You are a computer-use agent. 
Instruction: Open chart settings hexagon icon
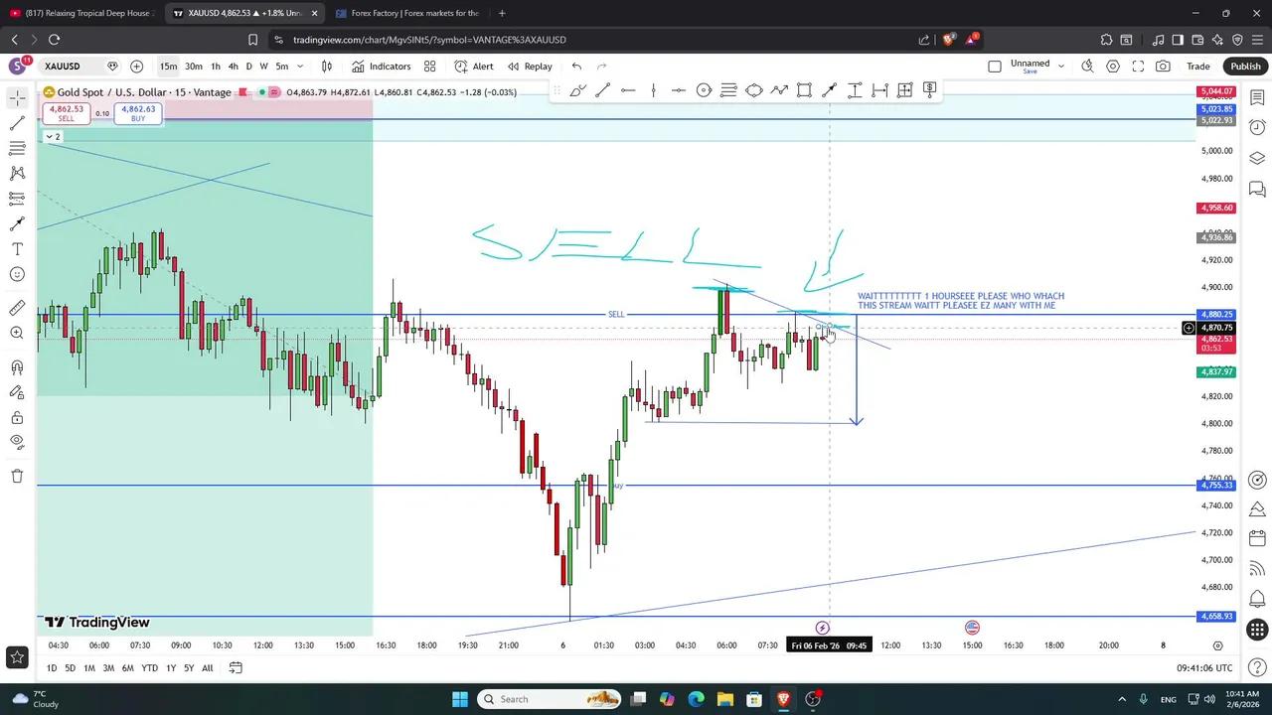click(x=1113, y=67)
